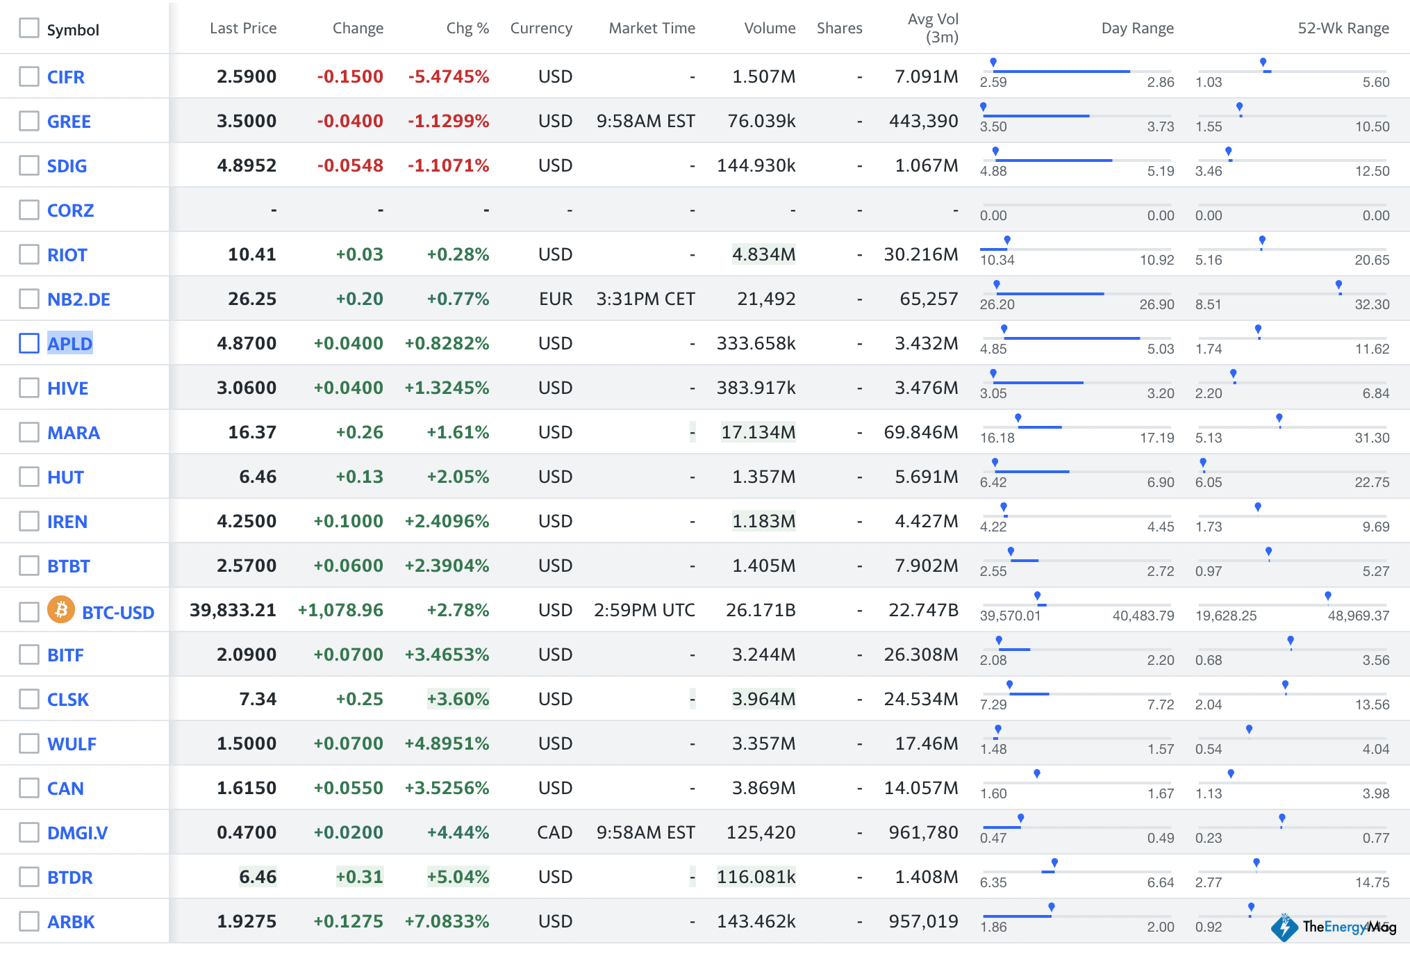The width and height of the screenshot is (1410, 956).
Task: Open the NB2.DE symbol link
Action: point(78,299)
